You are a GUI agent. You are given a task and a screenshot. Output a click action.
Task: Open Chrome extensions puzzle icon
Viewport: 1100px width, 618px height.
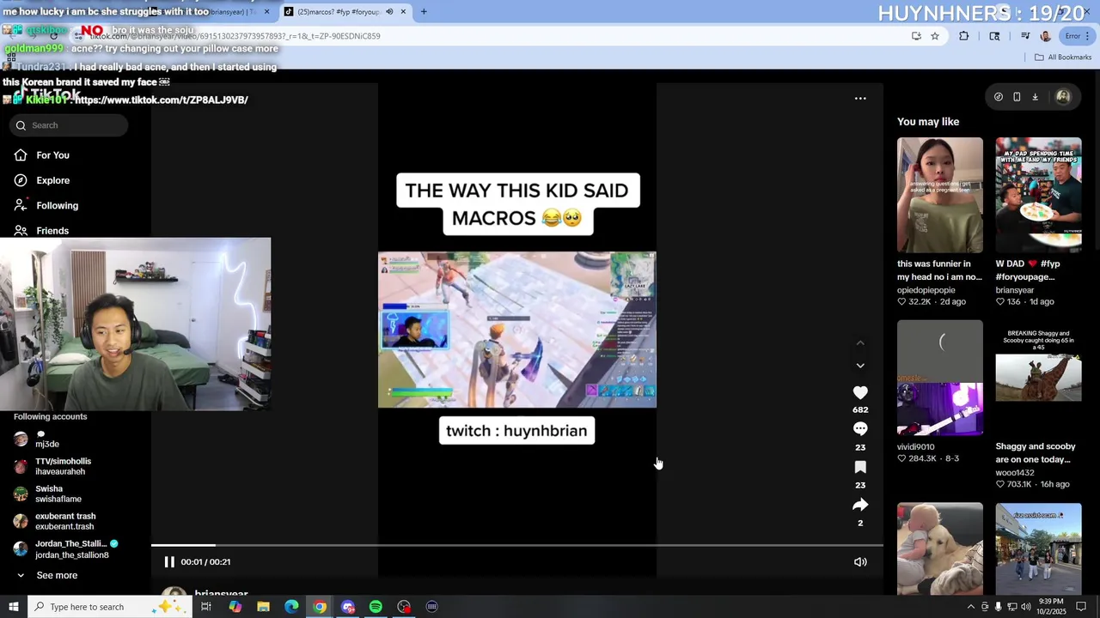963,36
